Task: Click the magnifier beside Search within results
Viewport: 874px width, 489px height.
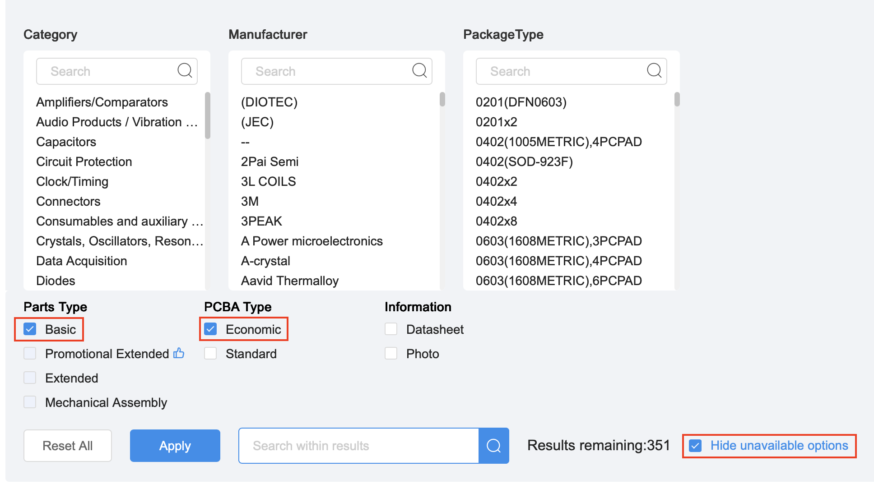Action: click(x=493, y=446)
